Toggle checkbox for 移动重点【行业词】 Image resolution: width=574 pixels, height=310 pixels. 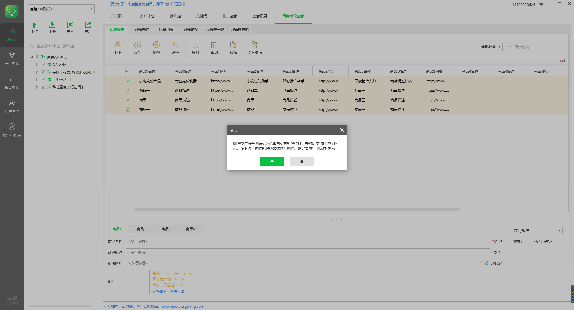[43, 87]
